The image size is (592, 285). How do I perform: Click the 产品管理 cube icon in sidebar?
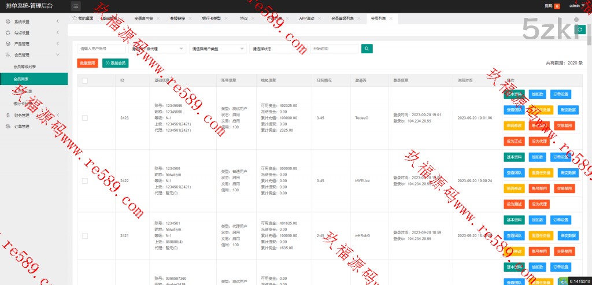(x=8, y=43)
